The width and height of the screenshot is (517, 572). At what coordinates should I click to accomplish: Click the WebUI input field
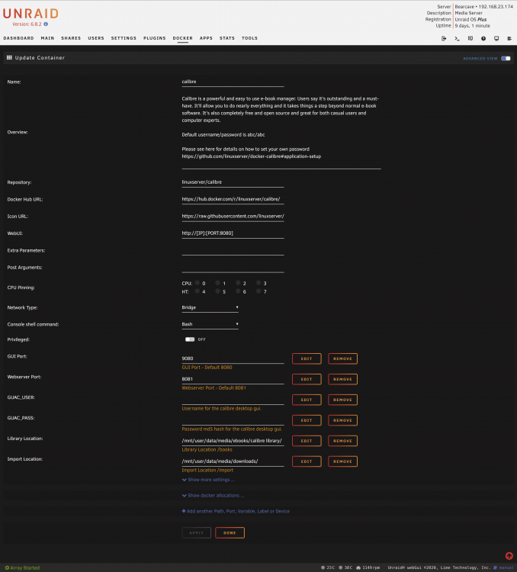pos(233,233)
